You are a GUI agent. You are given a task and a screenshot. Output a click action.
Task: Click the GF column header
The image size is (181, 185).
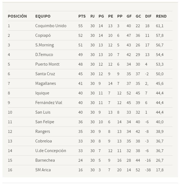(129, 16)
